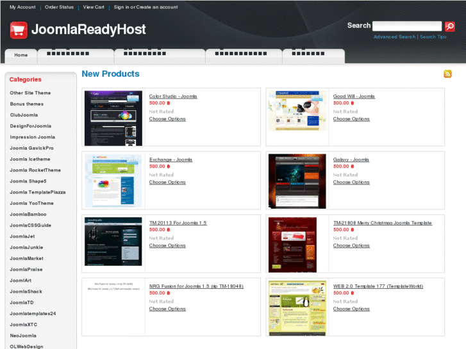The width and height of the screenshot is (466, 349).
Task: Open WEB 2.0 Template 177 title
Action: tap(378, 286)
